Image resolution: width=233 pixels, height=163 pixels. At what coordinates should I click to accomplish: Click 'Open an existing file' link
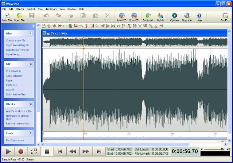pos(17,45)
